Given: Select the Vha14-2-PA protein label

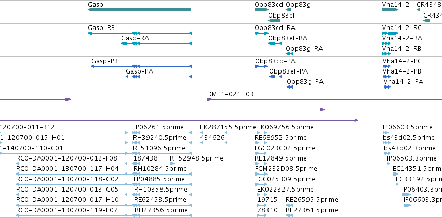Looking at the screenshot, I should 404,82.
